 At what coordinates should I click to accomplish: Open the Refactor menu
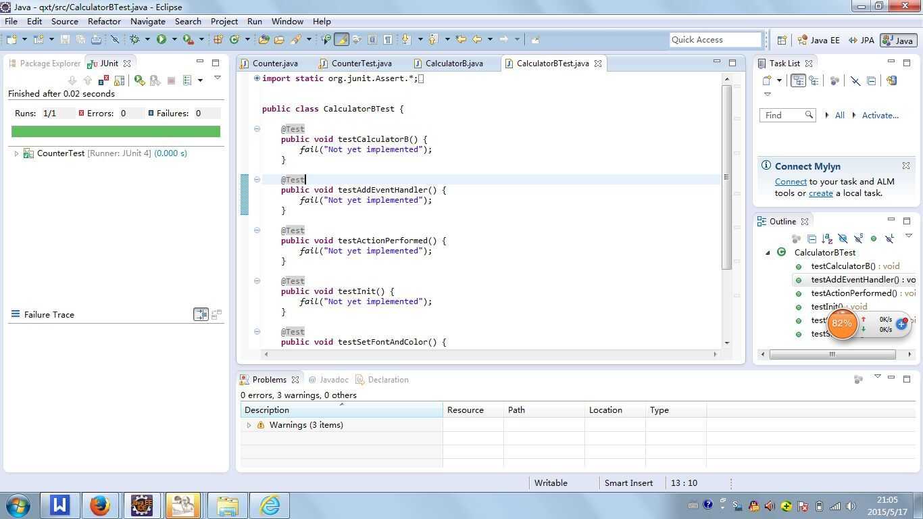[104, 22]
